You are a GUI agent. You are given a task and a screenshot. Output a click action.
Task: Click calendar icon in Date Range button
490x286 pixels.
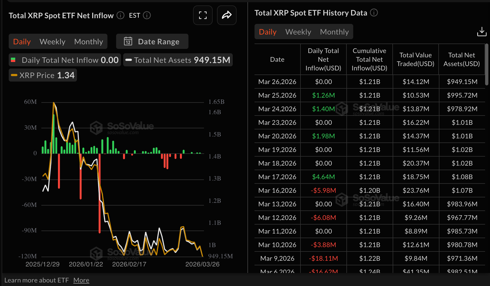click(x=128, y=41)
